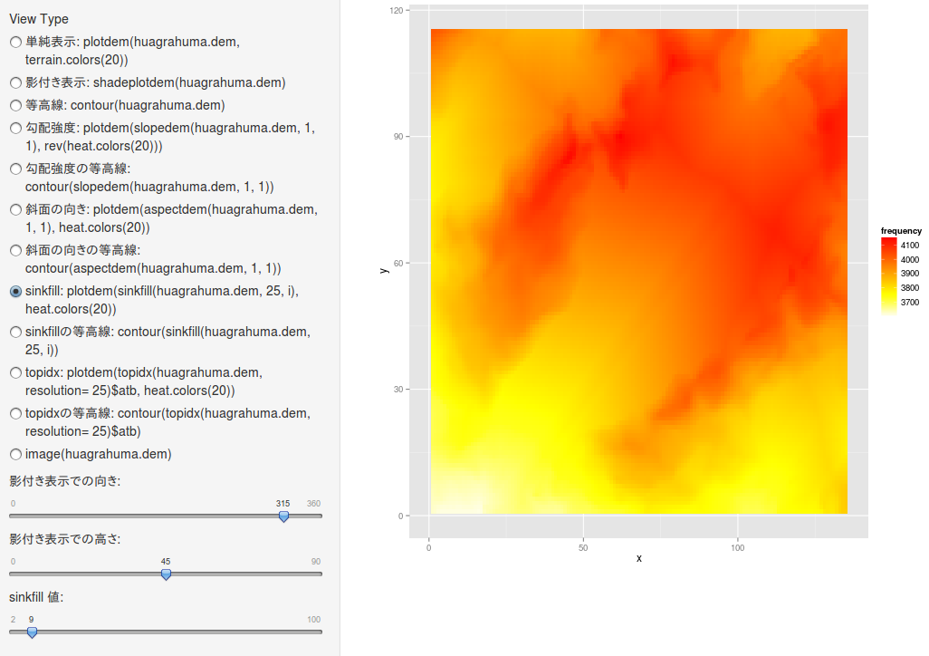Click the '影付き表示での向き:' label

64,481
